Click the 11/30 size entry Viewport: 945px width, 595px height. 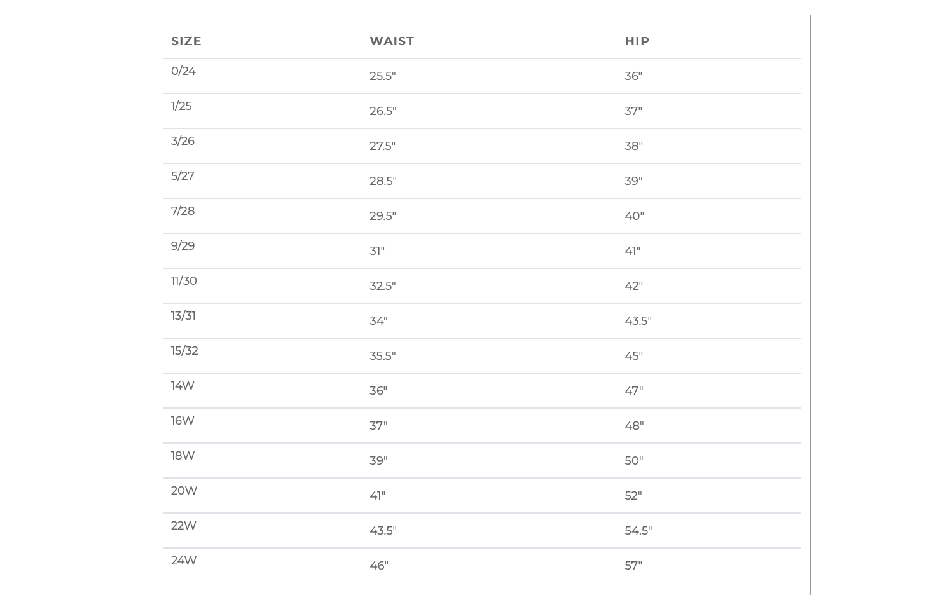click(x=184, y=281)
